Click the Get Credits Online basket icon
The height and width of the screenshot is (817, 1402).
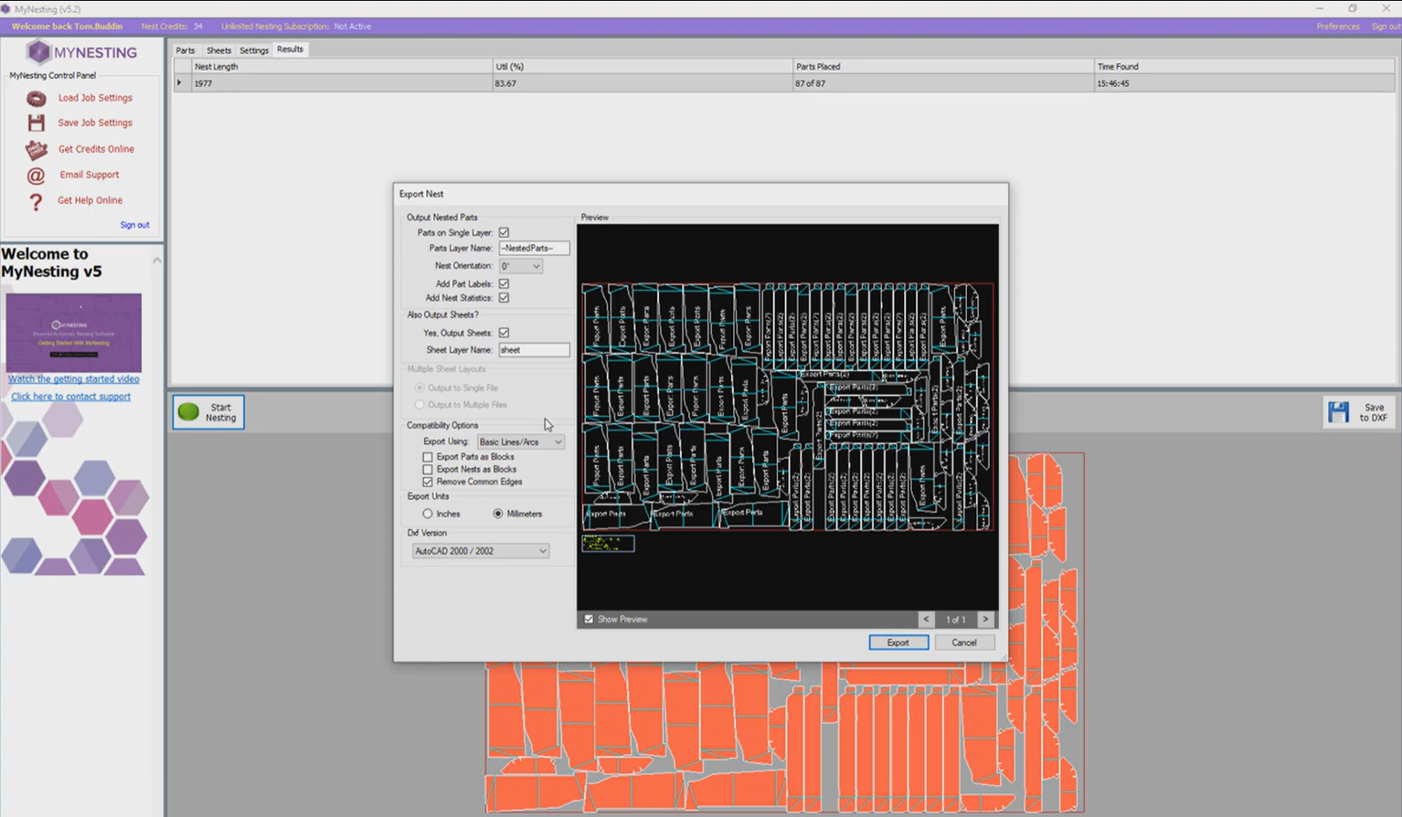tap(36, 149)
